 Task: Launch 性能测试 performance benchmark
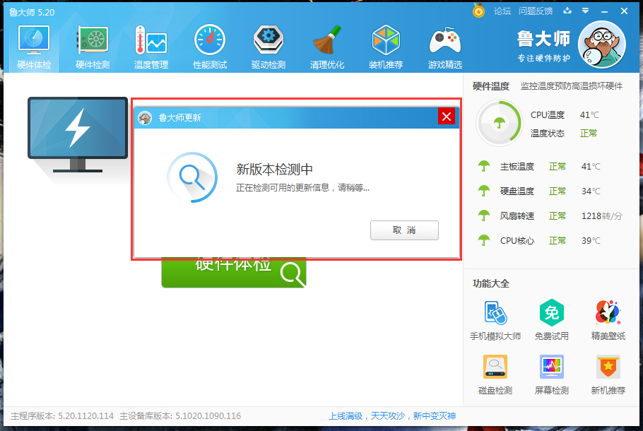pos(209,46)
